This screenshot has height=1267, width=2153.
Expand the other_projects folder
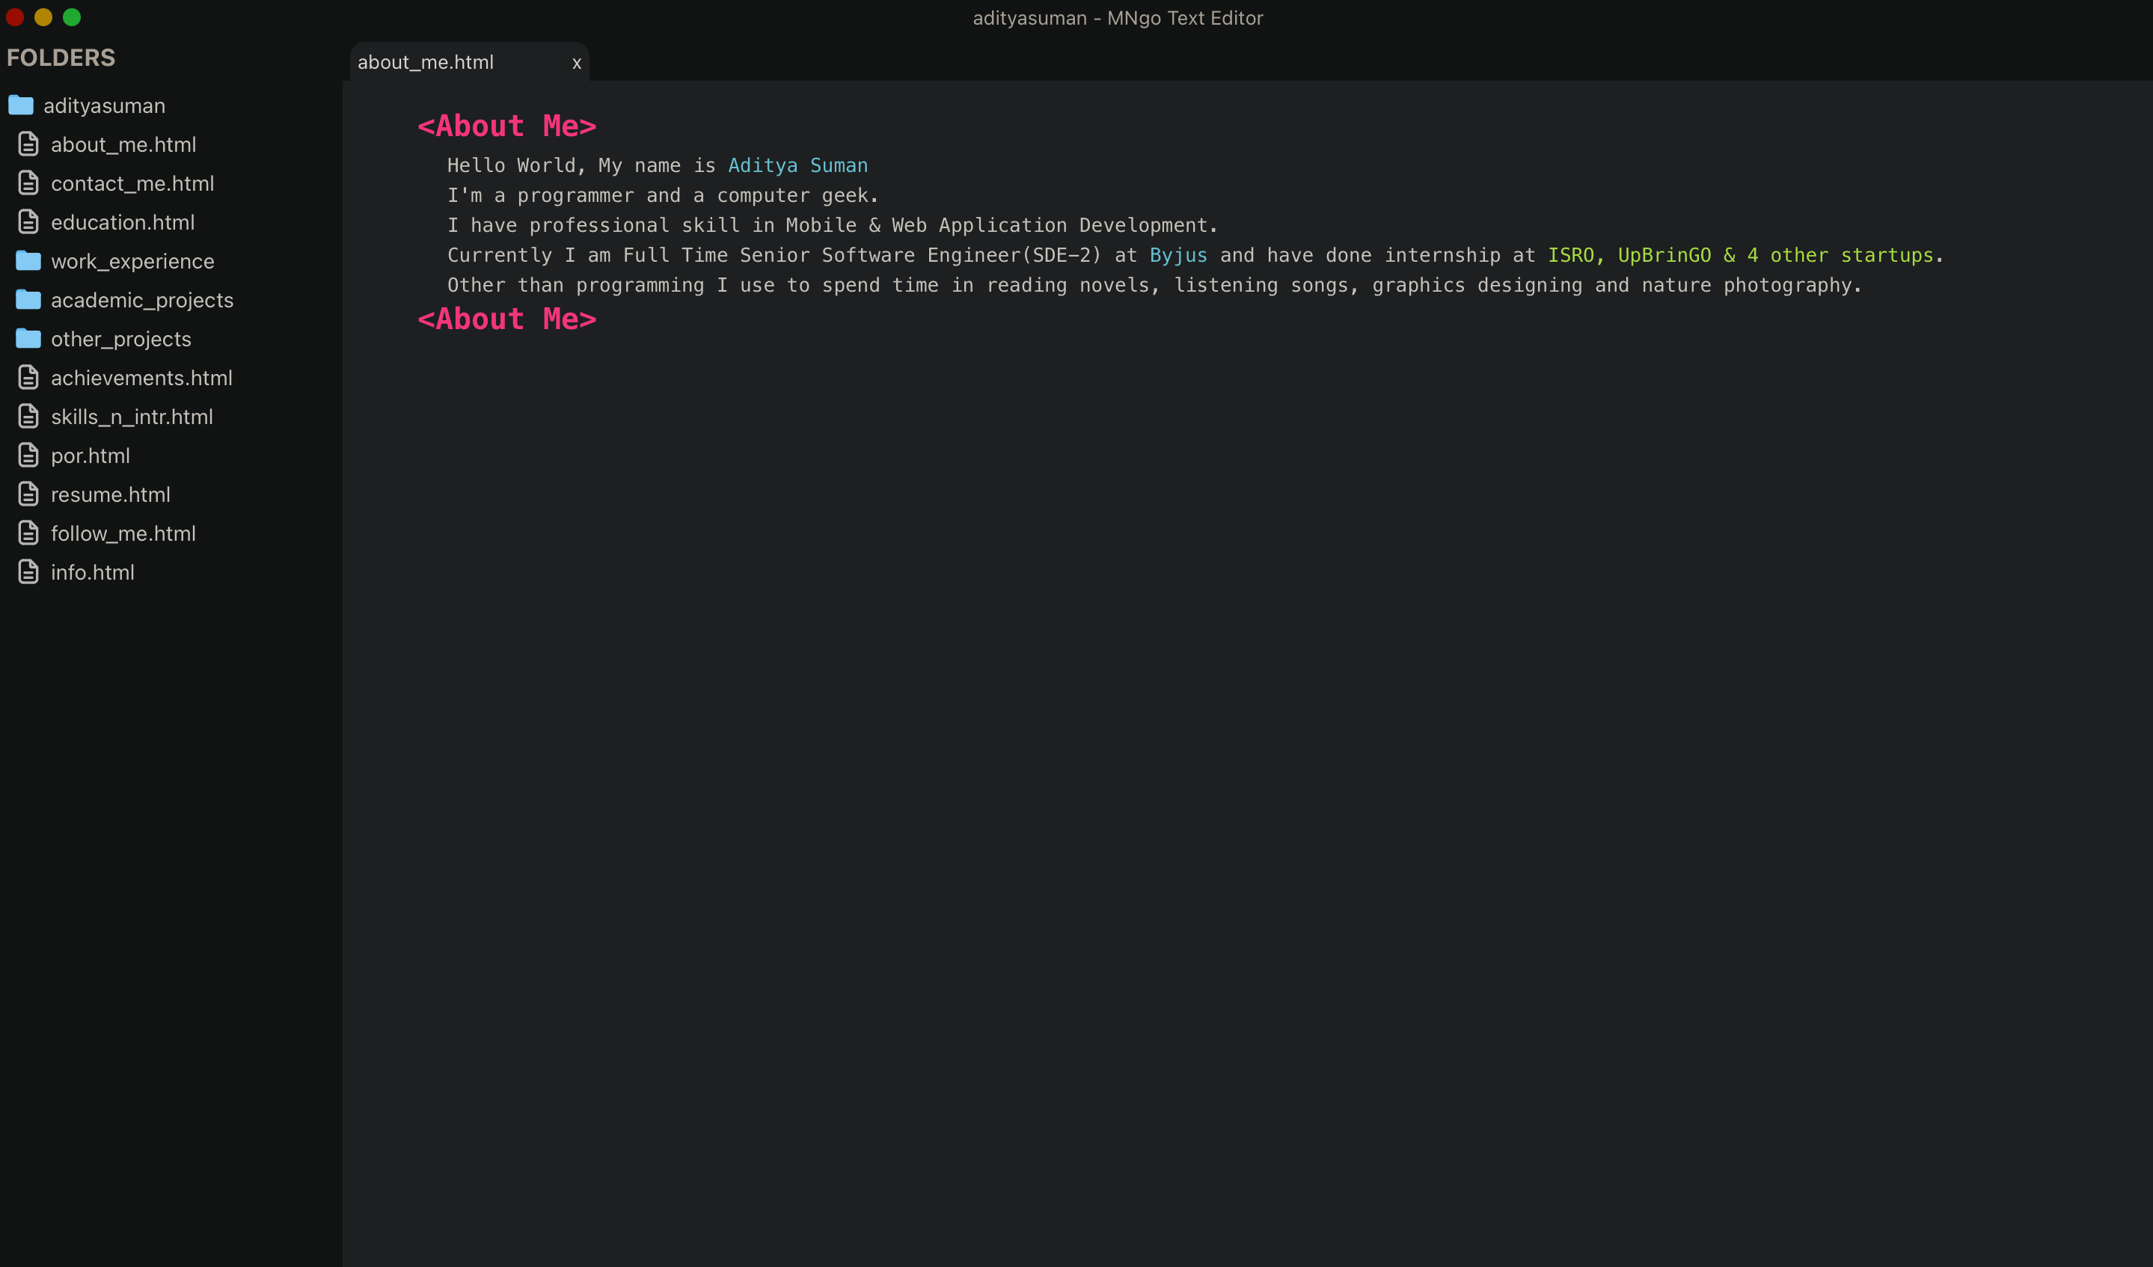tap(120, 339)
